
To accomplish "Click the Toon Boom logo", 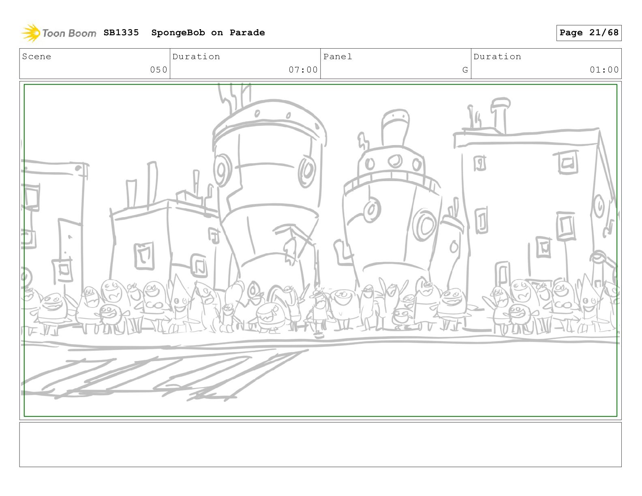I will tap(59, 33).
